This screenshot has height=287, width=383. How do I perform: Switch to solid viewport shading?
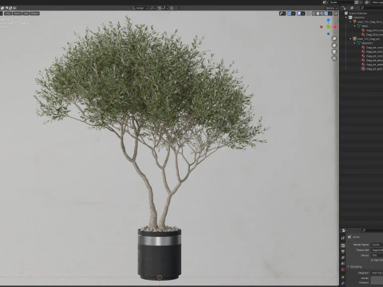point(318,14)
